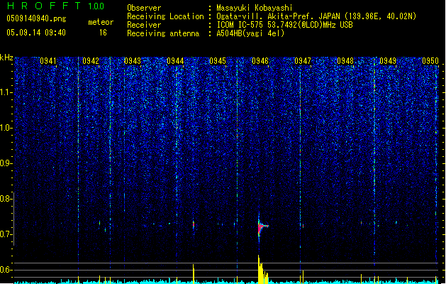This screenshot has height=284, width=446.
Task: Click the tall yellow power peak below 0946
Action: pyautogui.click(x=260, y=268)
